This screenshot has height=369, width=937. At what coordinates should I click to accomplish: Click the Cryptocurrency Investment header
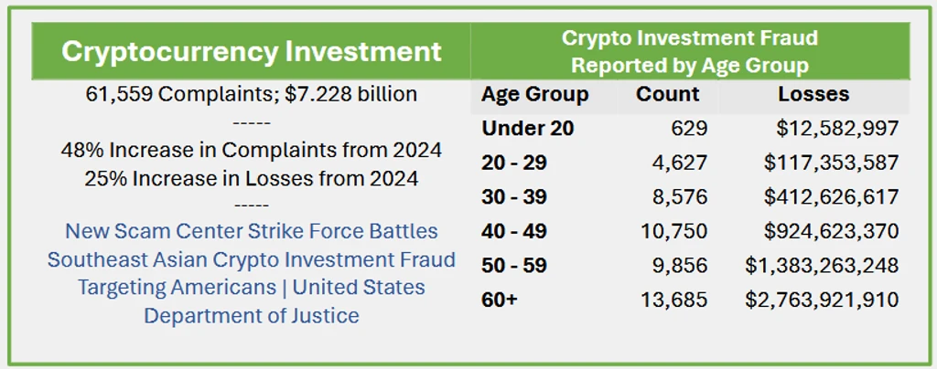coord(252,51)
